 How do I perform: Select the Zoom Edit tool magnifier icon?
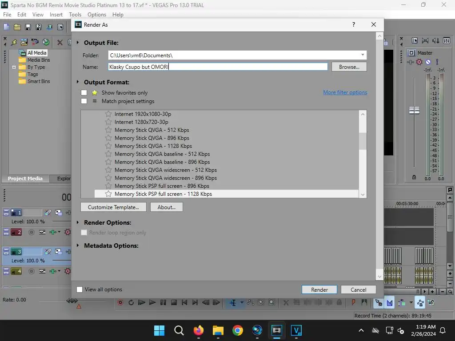(271, 302)
